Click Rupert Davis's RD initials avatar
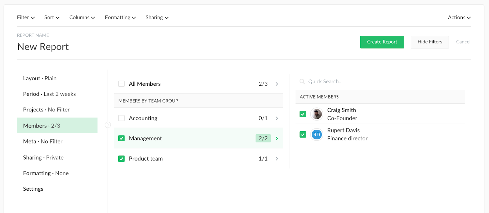The image size is (489, 213). (317, 135)
